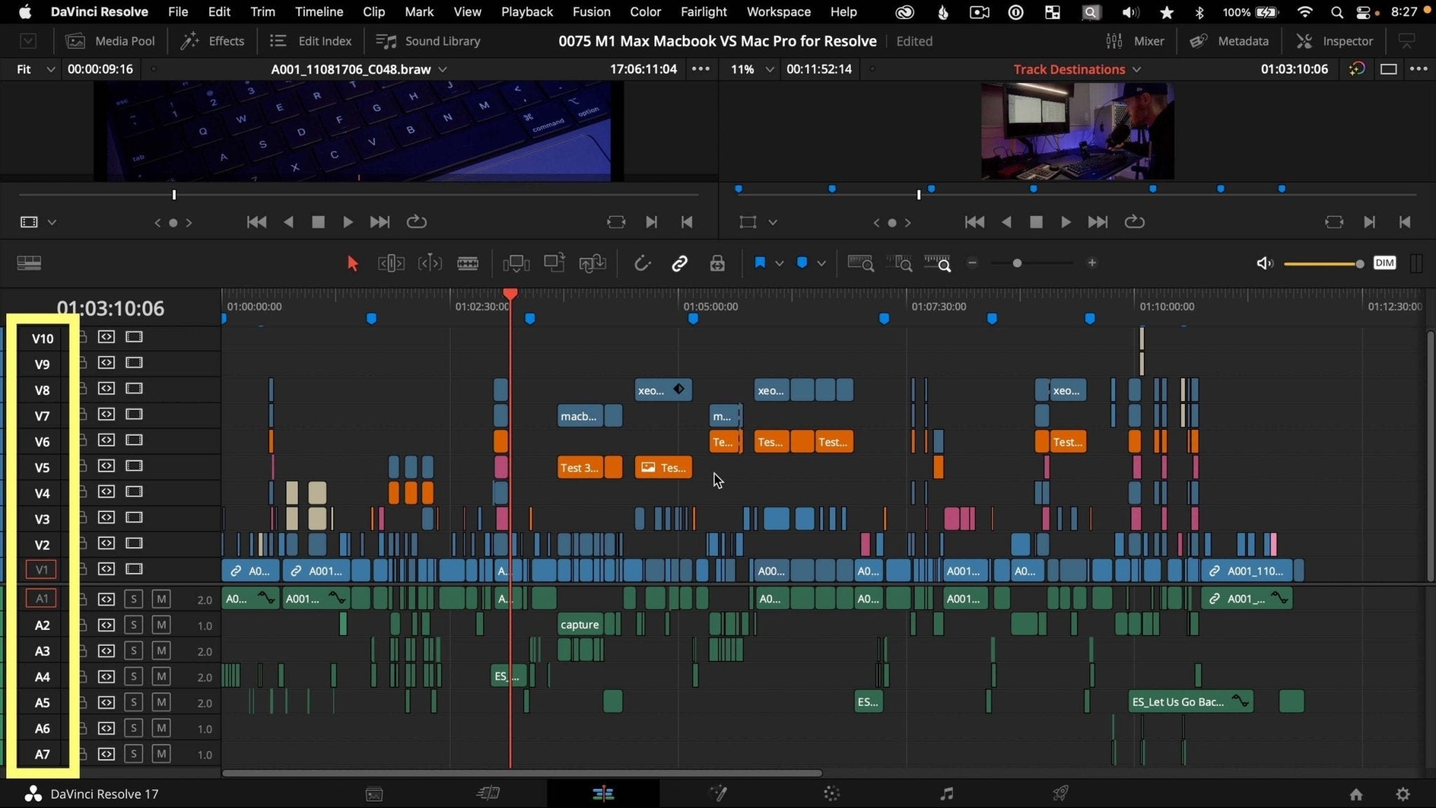
Task: Switch to the Trim edit mode tool
Action: point(391,263)
